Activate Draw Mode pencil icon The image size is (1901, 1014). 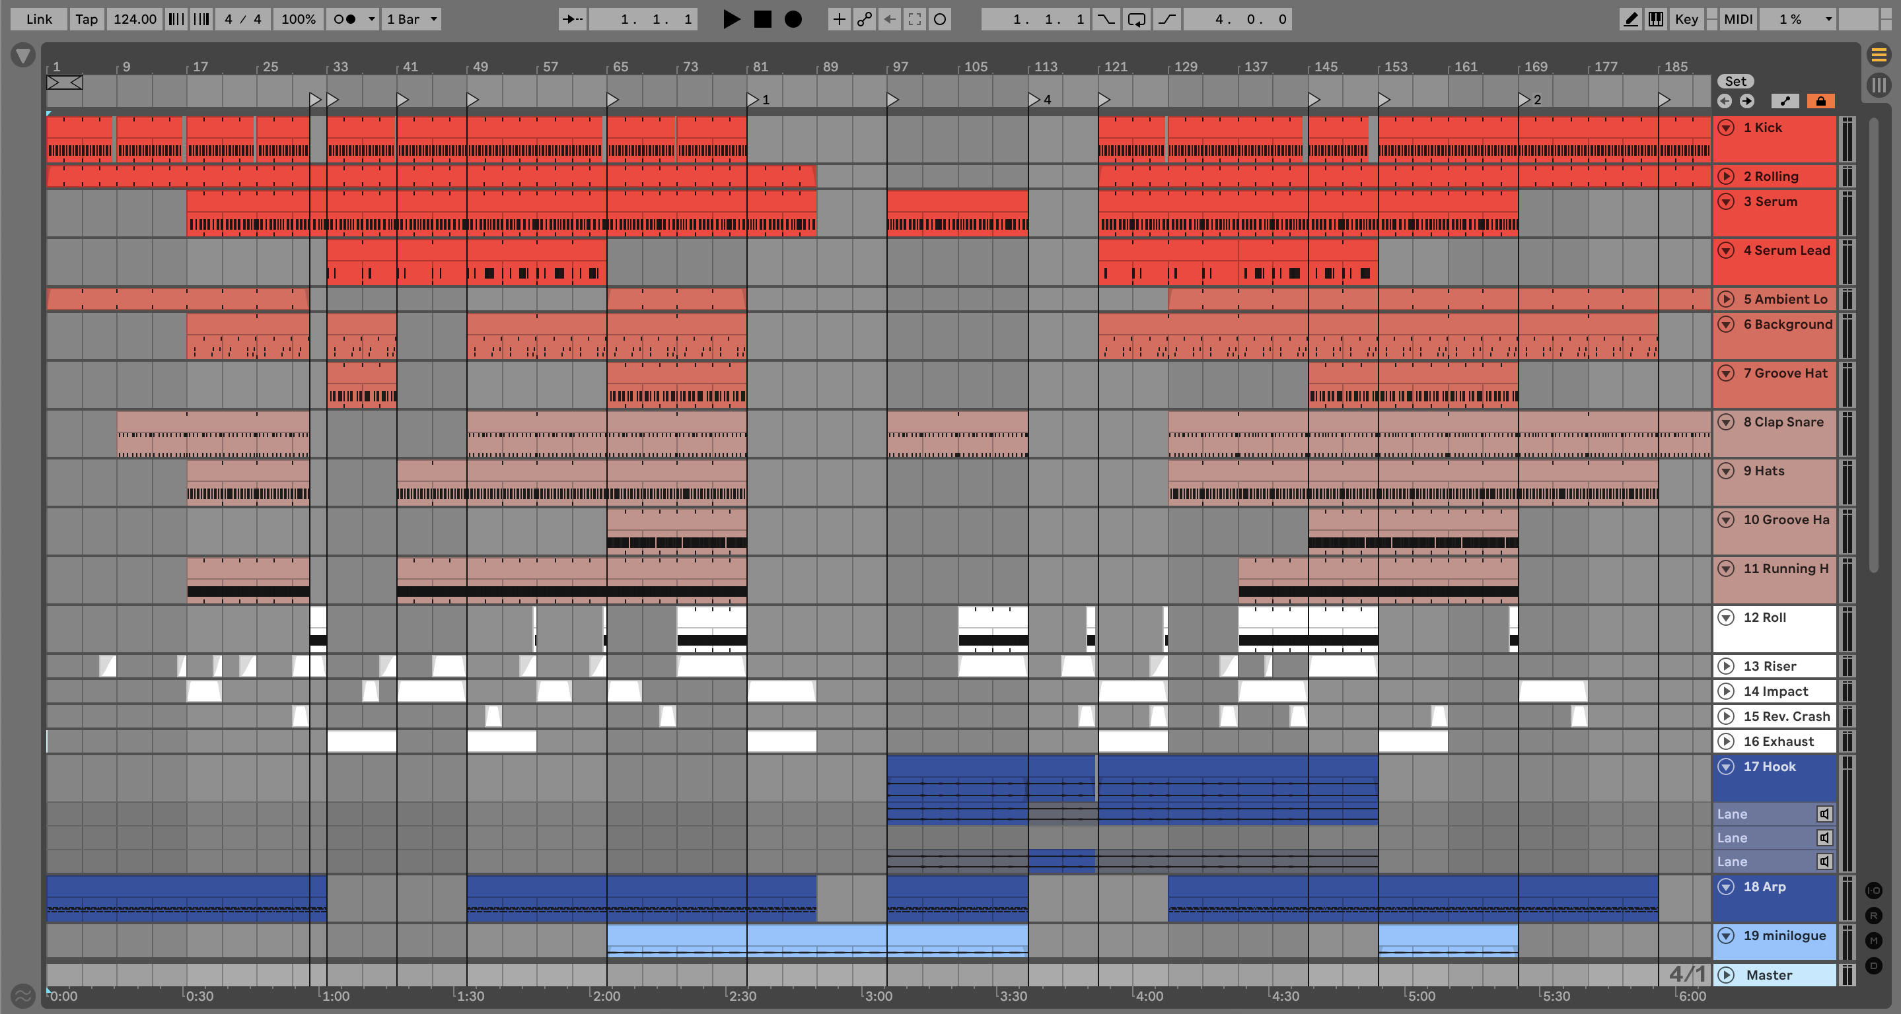tap(1630, 19)
